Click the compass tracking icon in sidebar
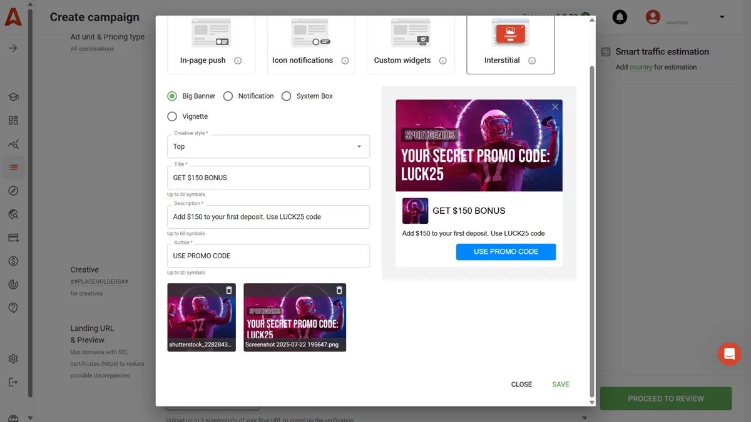Viewport: 751px width, 422px height. click(x=14, y=189)
